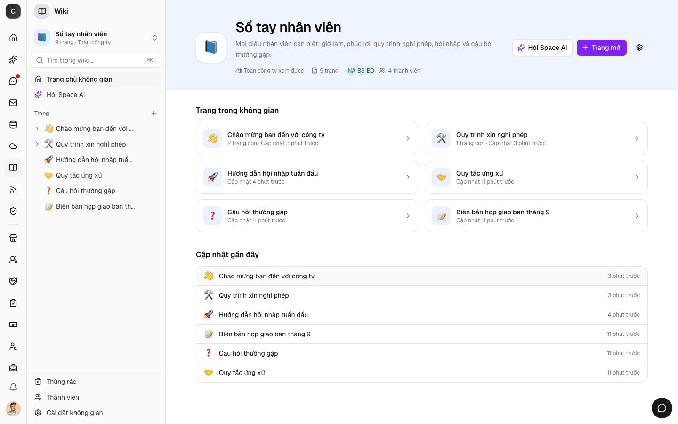
Task: Open Chào mừng bạn đến với công ty recent update
Action: (x=422, y=276)
